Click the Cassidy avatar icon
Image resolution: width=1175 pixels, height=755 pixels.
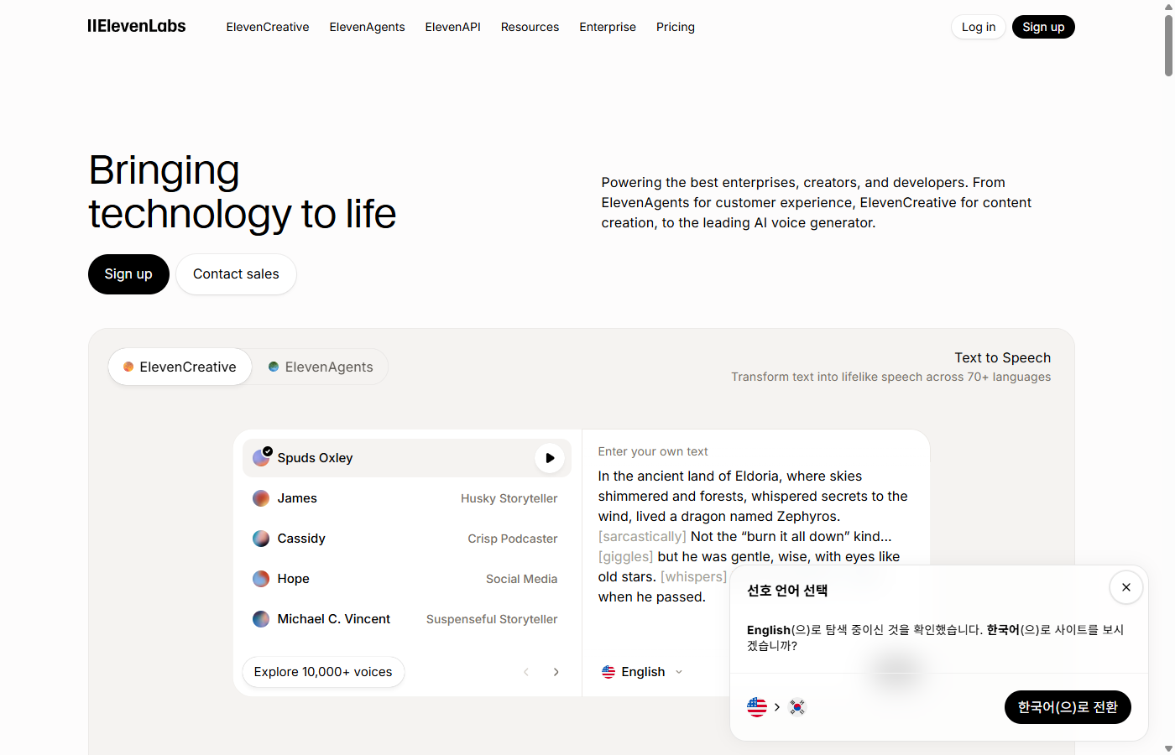(x=261, y=539)
